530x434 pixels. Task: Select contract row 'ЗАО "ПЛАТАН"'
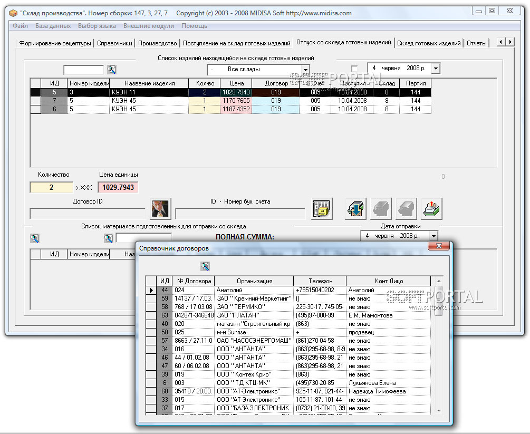coord(288,315)
